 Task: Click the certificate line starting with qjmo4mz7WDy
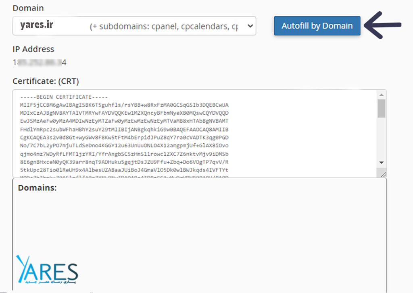124,154
